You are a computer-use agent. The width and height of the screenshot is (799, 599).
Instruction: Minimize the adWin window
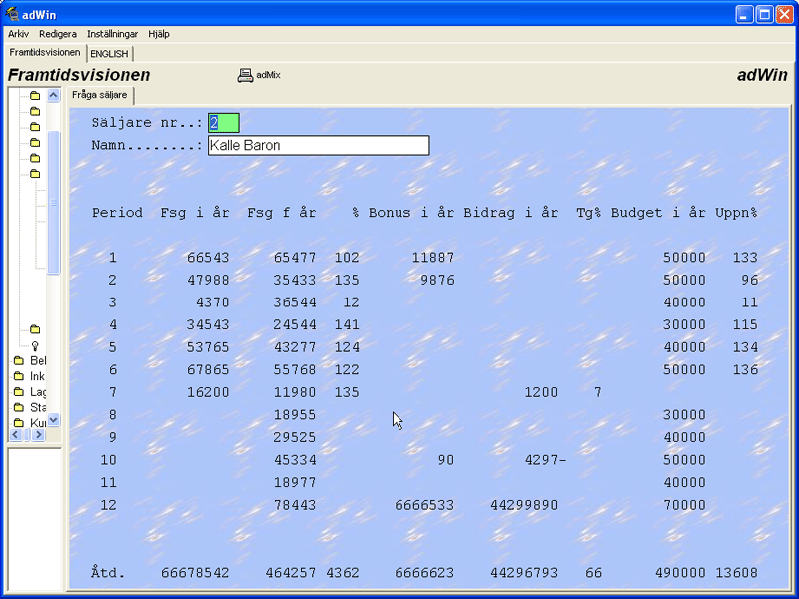744,14
